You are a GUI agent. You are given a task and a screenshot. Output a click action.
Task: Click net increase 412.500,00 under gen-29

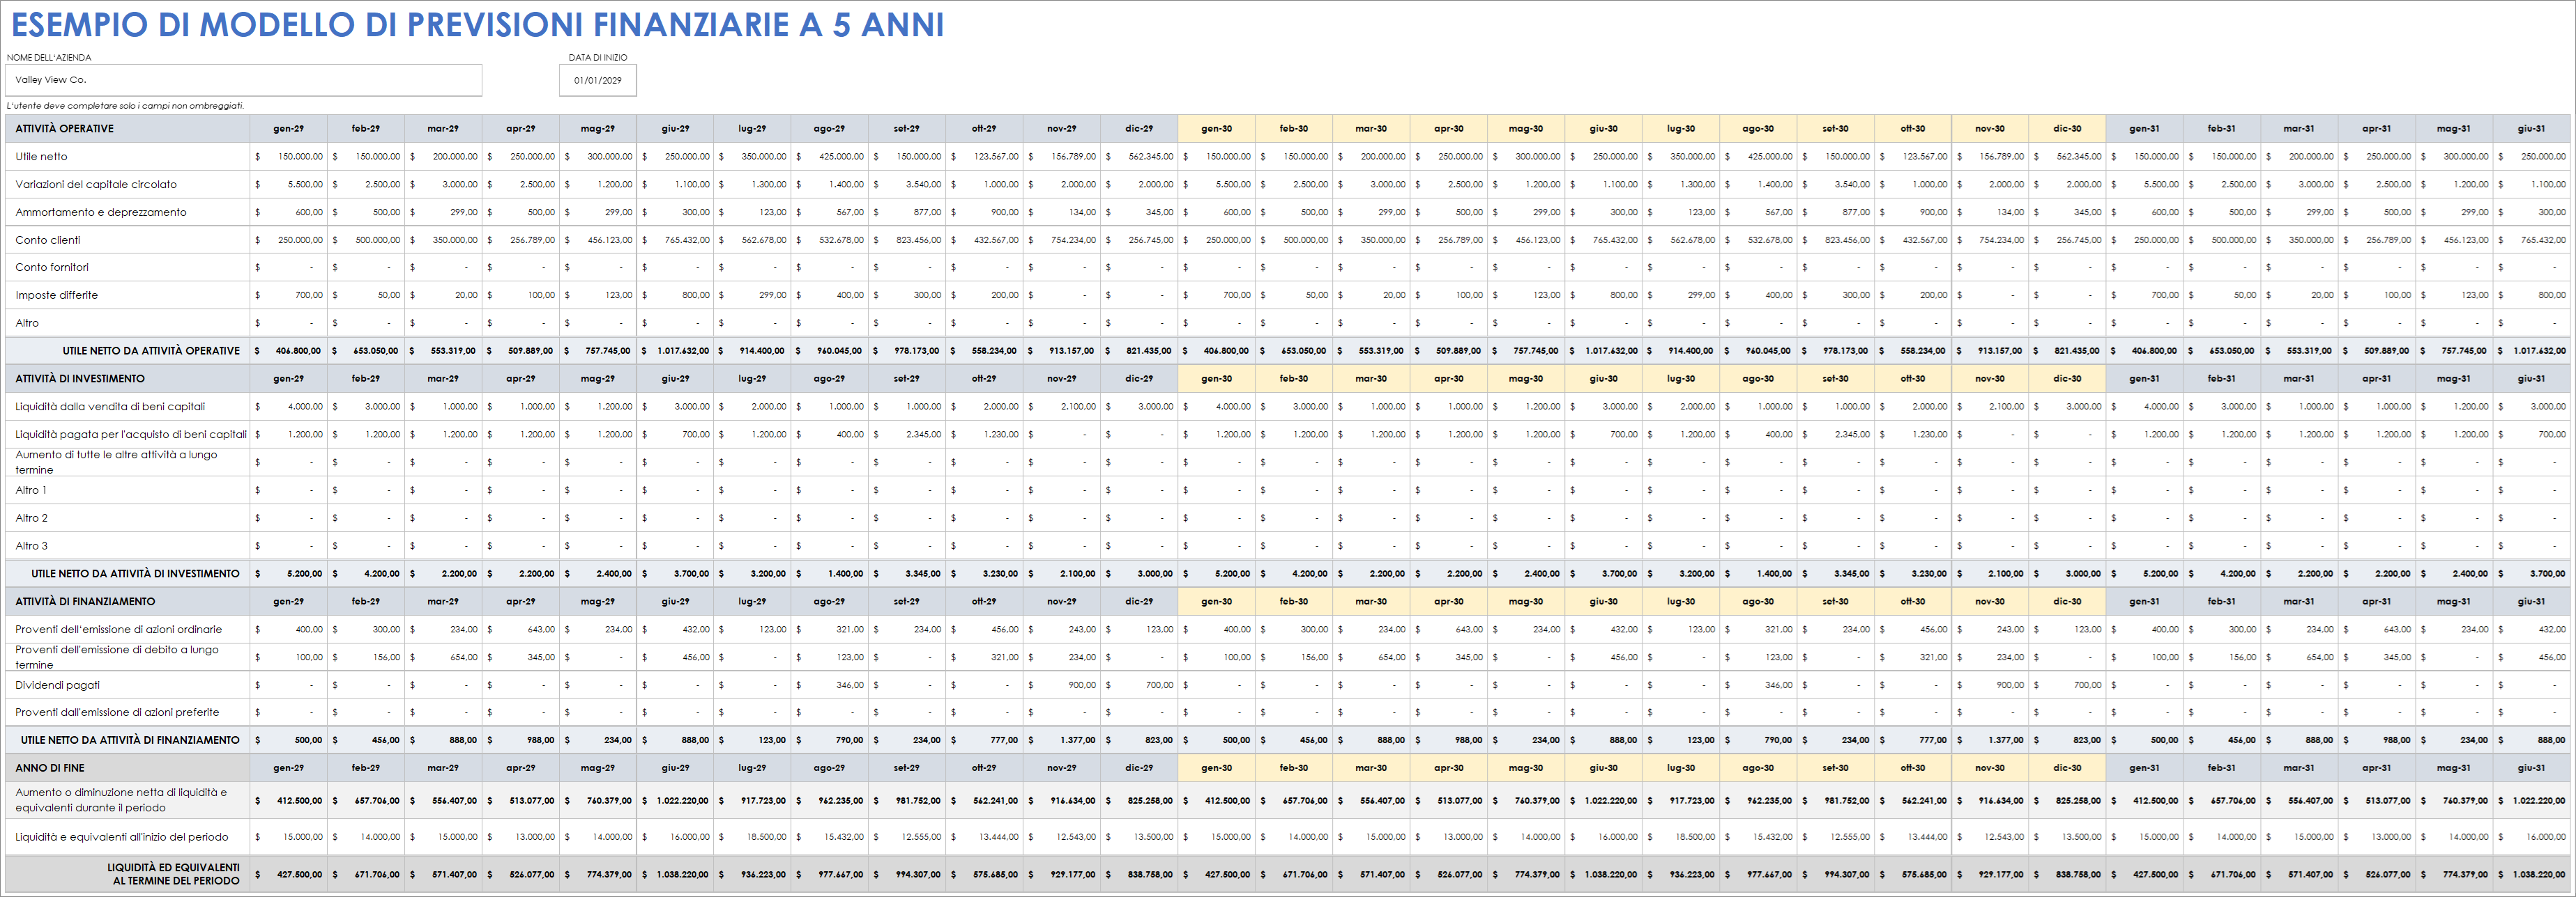click(289, 800)
